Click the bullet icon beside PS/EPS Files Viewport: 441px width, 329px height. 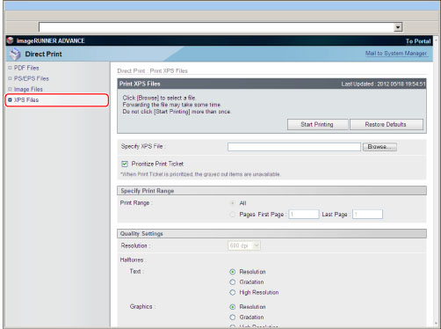click(10, 78)
